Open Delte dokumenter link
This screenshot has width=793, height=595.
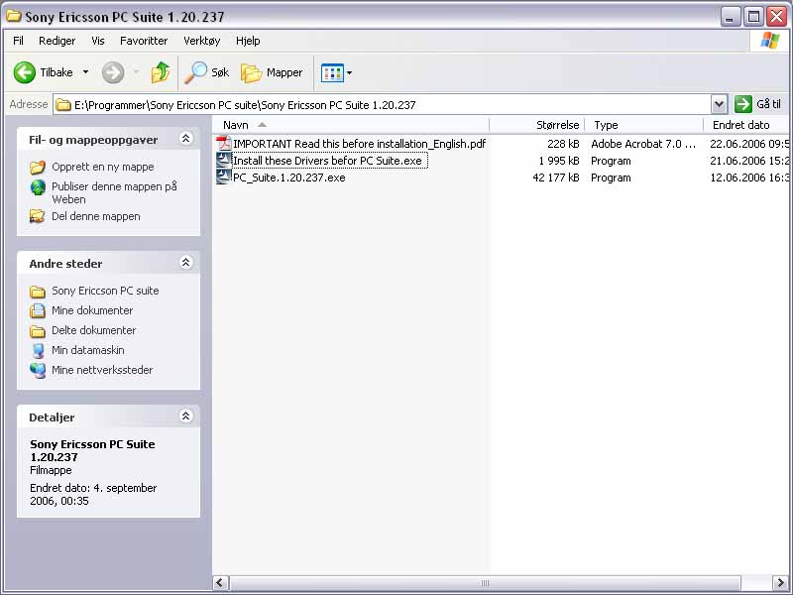(x=93, y=330)
